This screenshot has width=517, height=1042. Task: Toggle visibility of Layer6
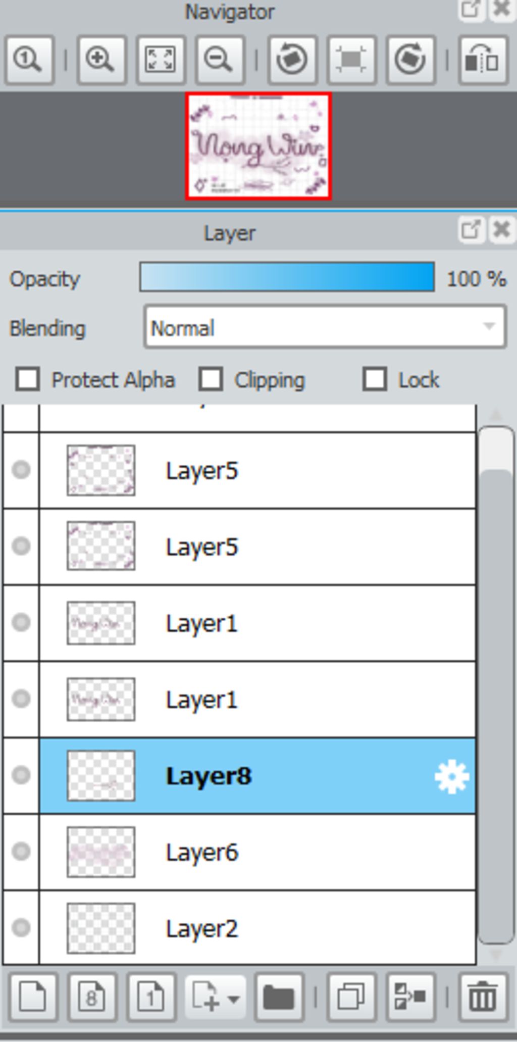[x=21, y=851]
